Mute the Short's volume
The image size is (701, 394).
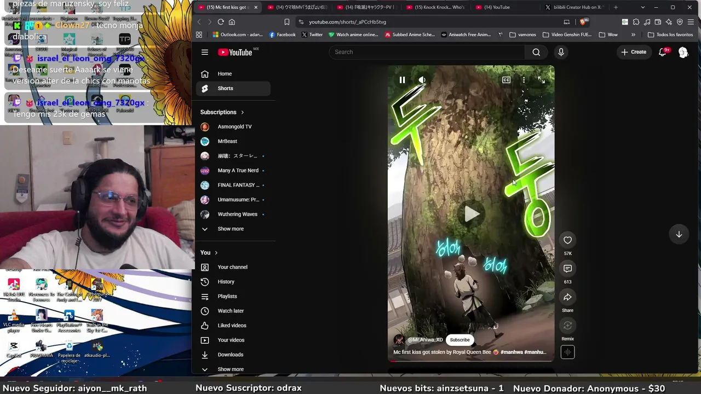422,80
